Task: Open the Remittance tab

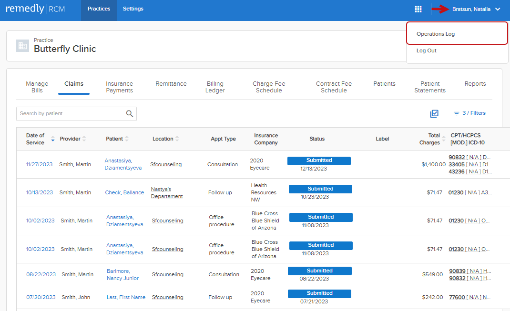Action: (171, 84)
